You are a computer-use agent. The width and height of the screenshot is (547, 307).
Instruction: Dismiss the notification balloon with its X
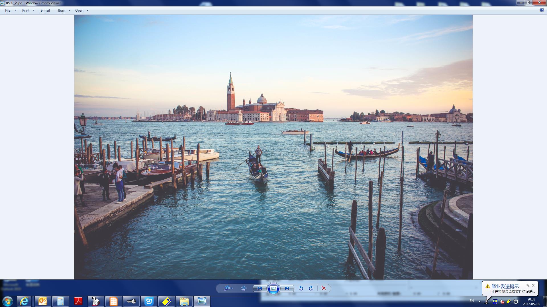tap(533, 285)
